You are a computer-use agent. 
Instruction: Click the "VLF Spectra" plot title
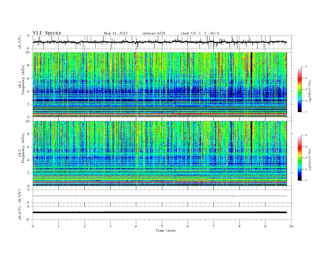(x=47, y=33)
